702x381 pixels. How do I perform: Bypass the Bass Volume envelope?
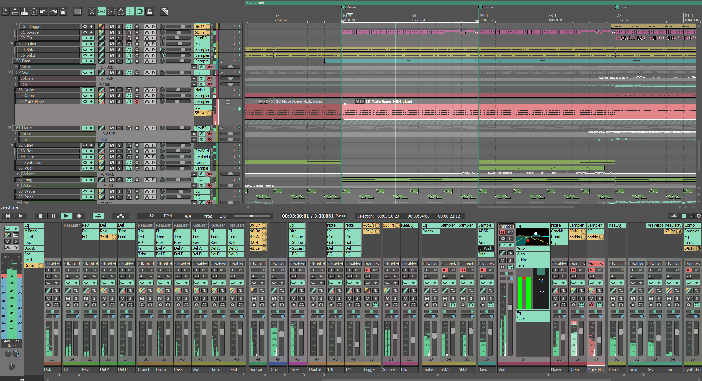202,67
